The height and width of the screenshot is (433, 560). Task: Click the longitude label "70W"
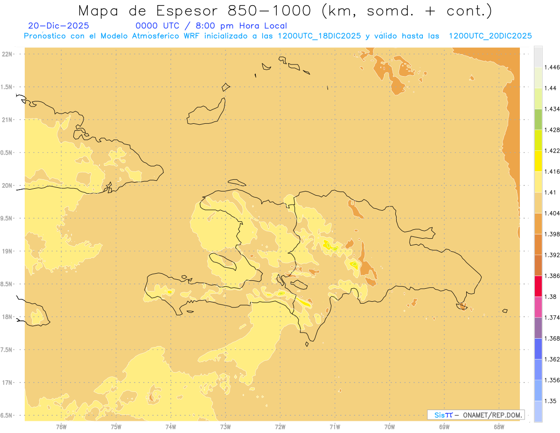coord(390,427)
